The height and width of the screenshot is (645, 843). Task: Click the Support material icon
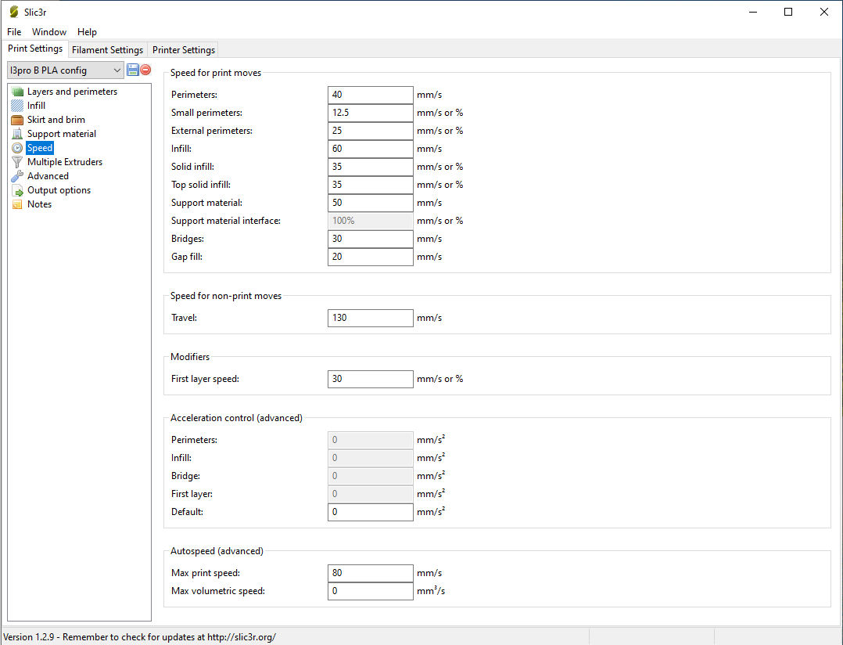coord(17,134)
